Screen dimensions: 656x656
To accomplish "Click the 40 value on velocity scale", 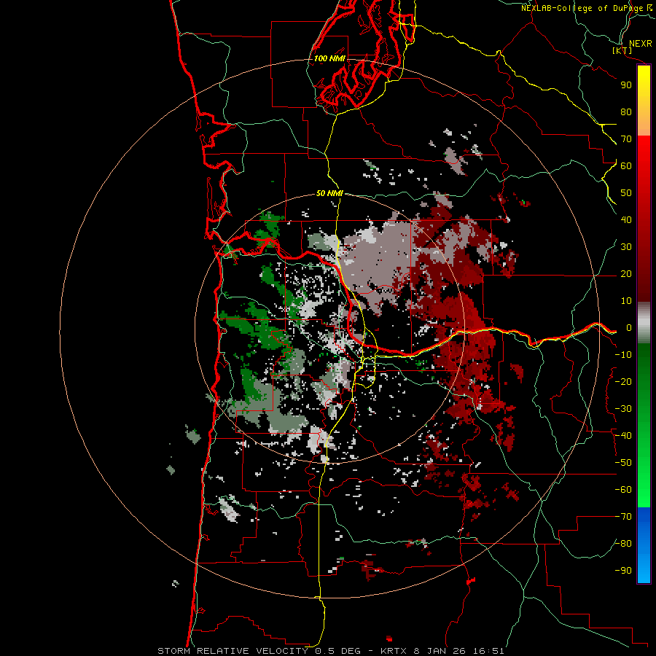I will coord(626,219).
